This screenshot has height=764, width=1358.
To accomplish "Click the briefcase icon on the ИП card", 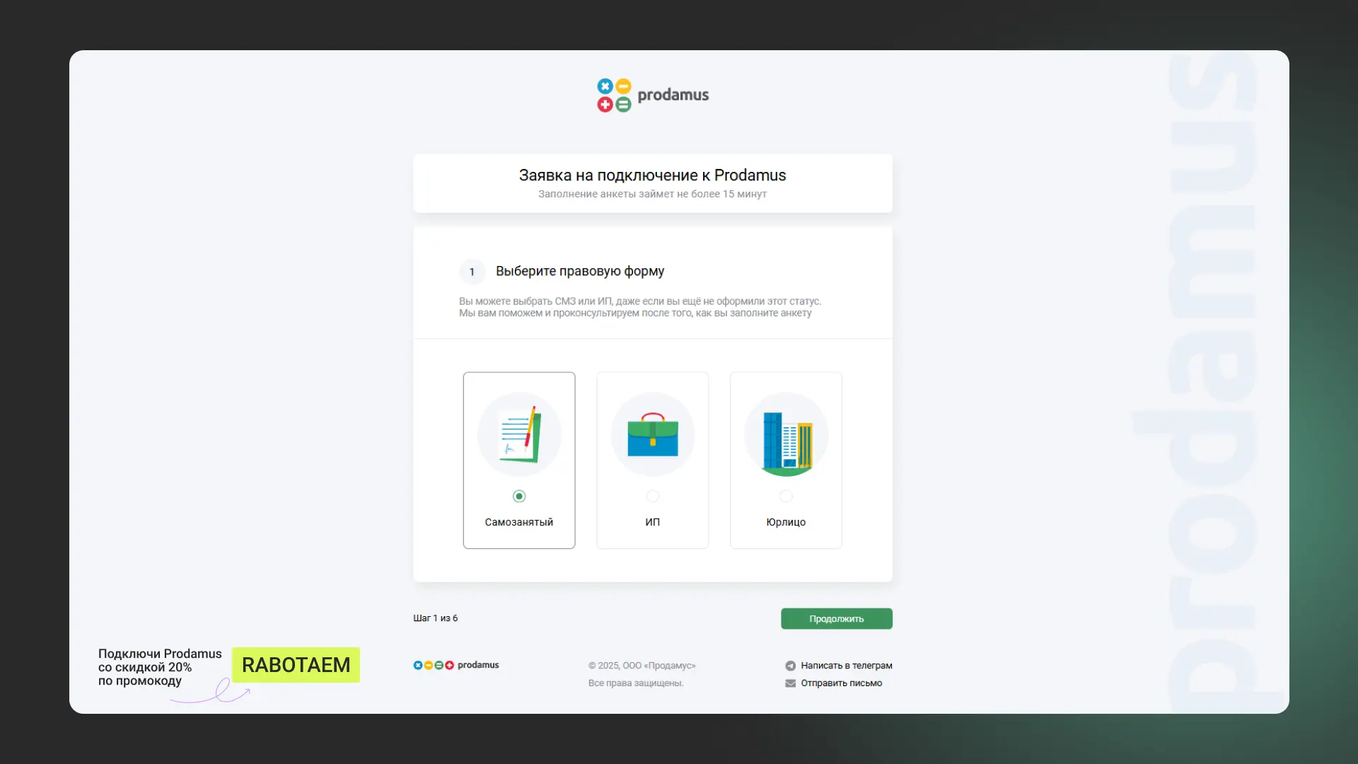I will [652, 433].
